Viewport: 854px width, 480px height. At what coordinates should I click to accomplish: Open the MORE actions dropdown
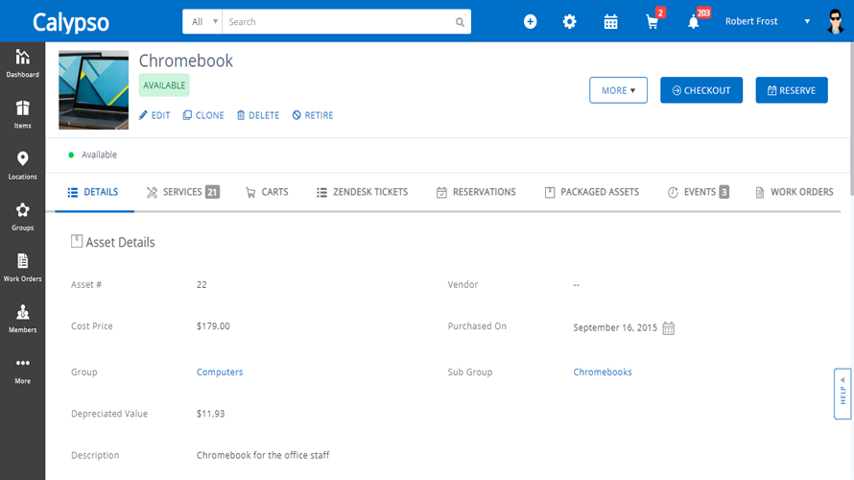click(x=618, y=90)
